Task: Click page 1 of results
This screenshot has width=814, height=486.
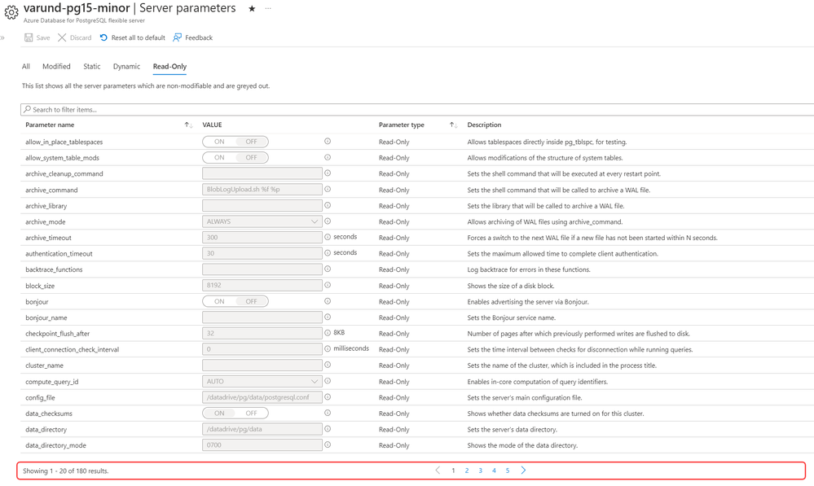Action: click(453, 471)
